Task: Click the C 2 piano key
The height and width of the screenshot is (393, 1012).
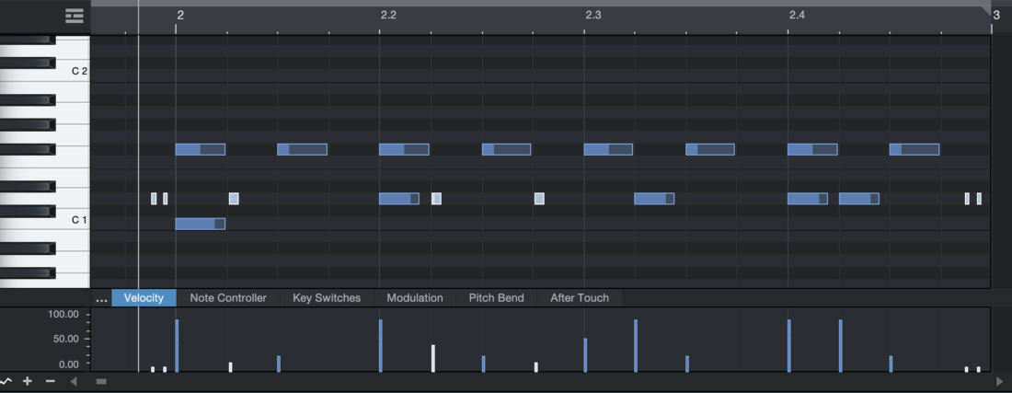Action: click(73, 72)
